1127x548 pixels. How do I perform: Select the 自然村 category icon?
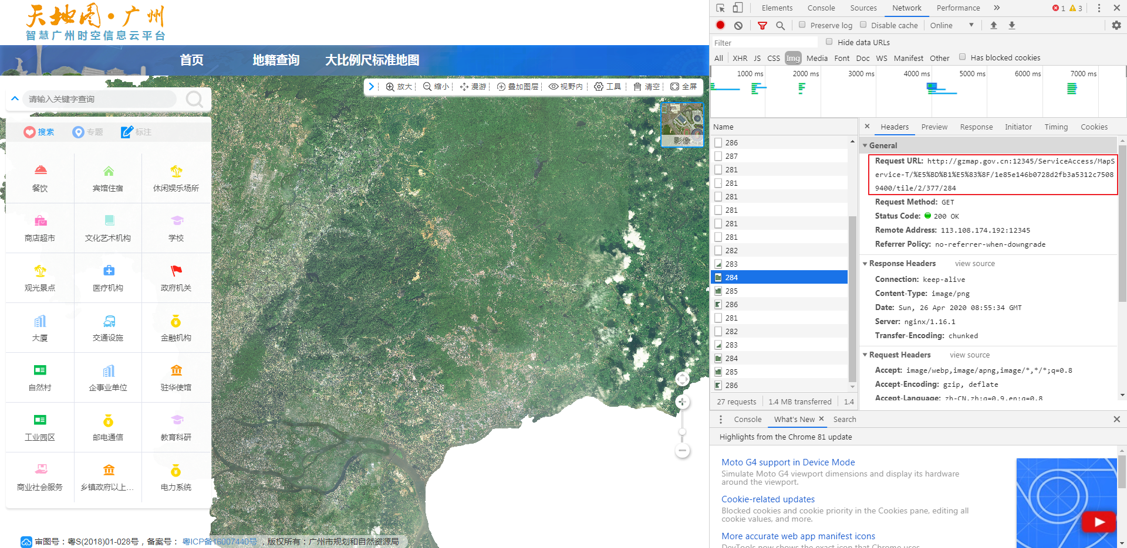tap(40, 370)
